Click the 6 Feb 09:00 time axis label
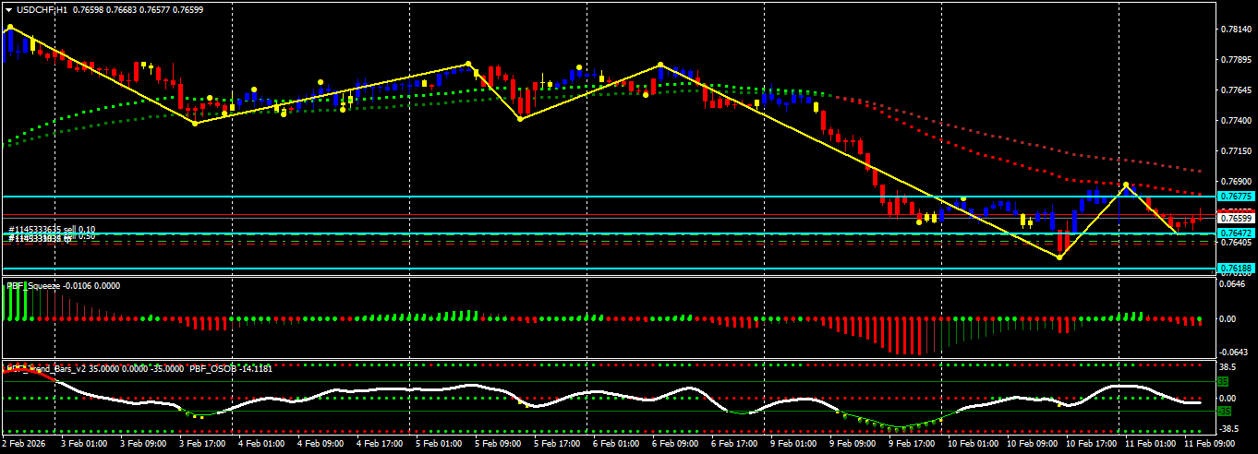Screen dimensions: 1258x454 click(x=676, y=444)
